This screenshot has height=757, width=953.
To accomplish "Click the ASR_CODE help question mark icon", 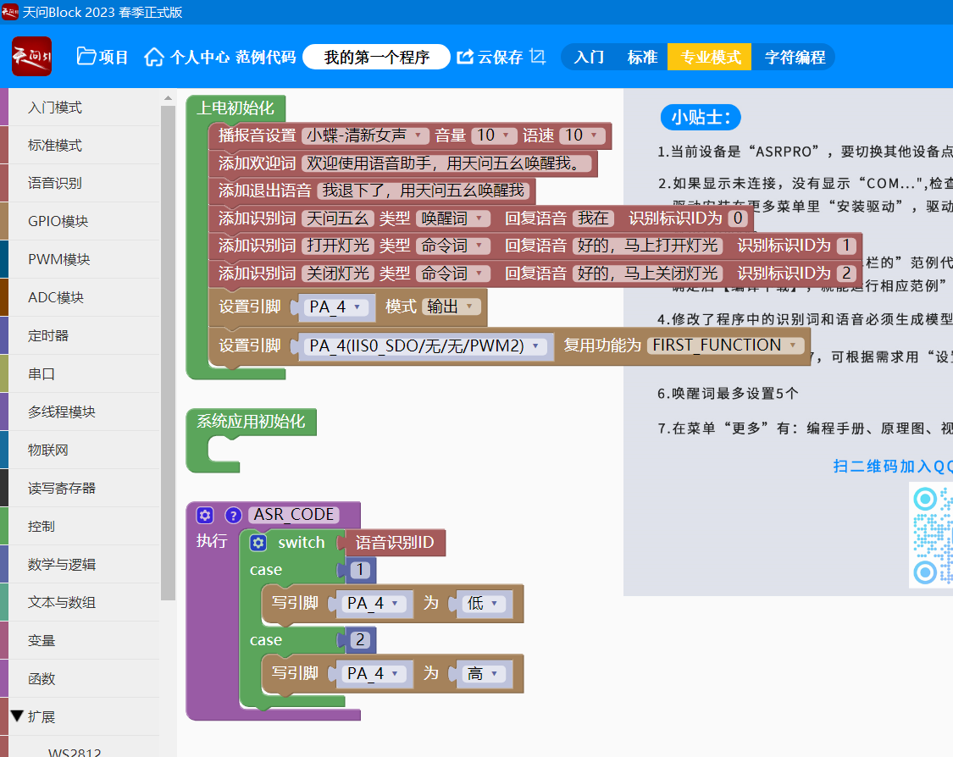I will [x=233, y=515].
